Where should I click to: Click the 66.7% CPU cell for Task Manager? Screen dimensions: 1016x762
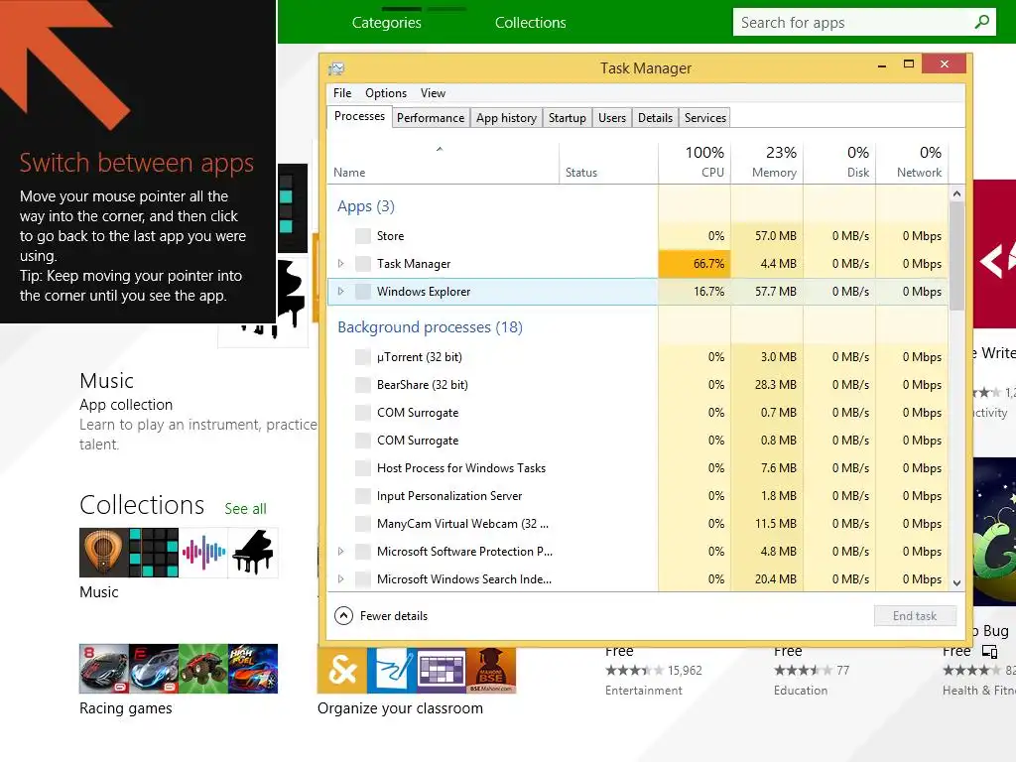[x=695, y=264]
